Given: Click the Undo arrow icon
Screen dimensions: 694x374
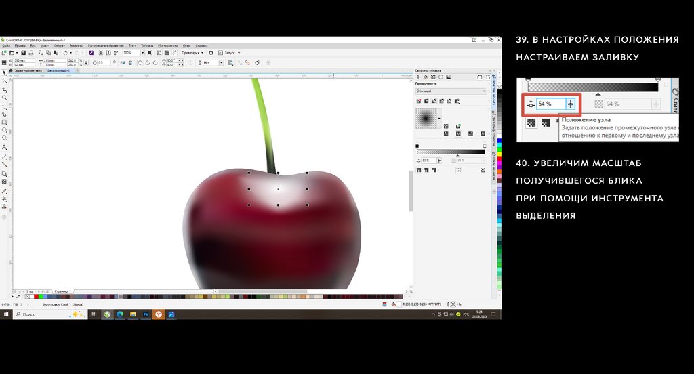Looking at the screenshot, I should click(66, 53).
